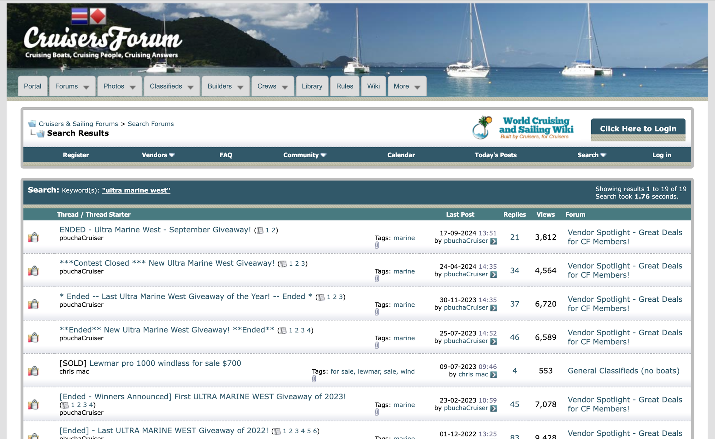Open the Library tab
The width and height of the screenshot is (715, 439).
[312, 87]
